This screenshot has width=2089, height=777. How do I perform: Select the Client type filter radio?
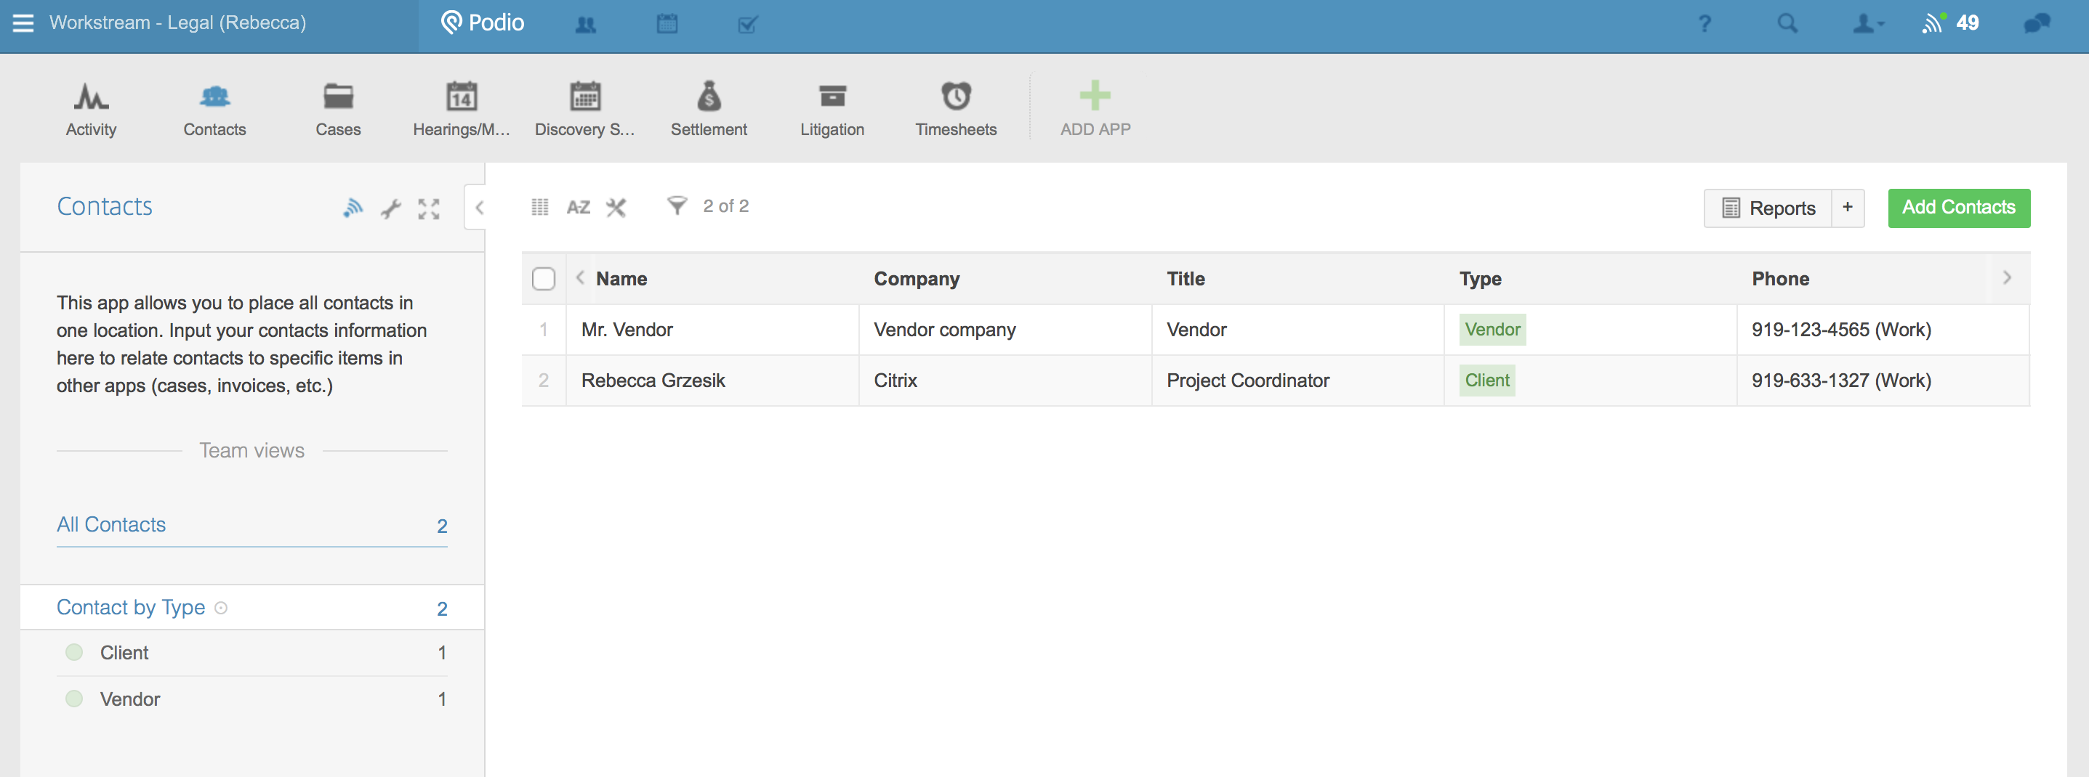pos(74,652)
